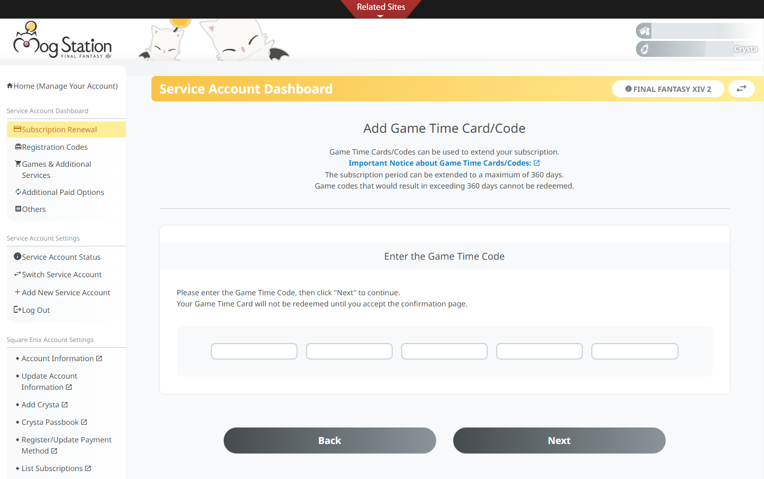The image size is (764, 479).
Task: Select Subscription Renewal in sidebar
Action: pos(59,130)
